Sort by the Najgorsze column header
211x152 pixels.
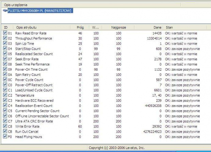118,28
